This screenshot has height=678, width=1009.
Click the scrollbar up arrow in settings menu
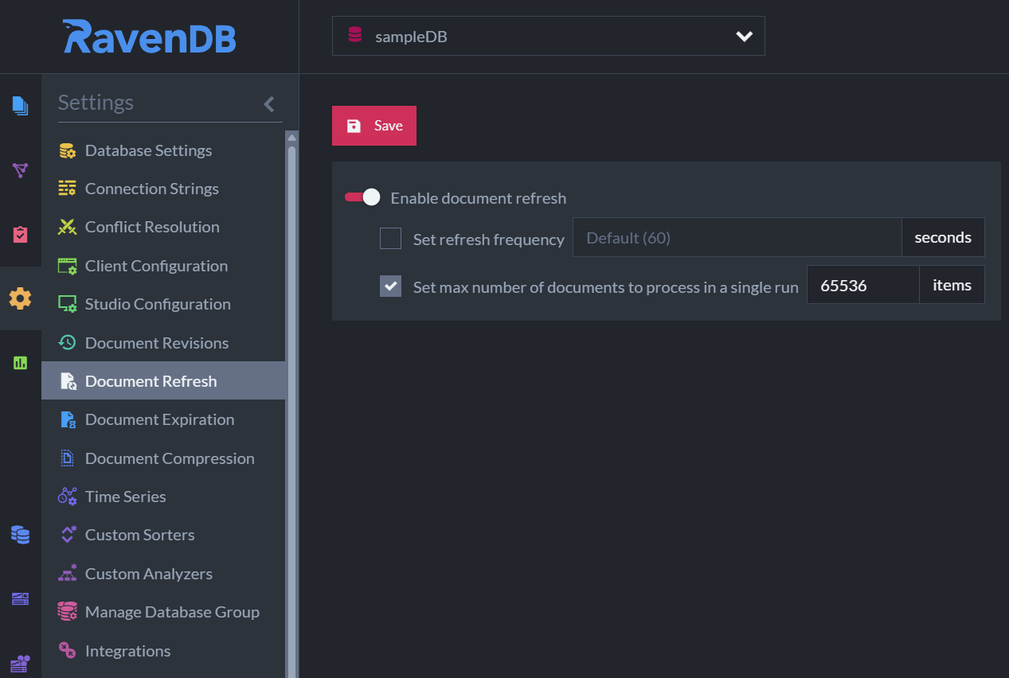[291, 138]
